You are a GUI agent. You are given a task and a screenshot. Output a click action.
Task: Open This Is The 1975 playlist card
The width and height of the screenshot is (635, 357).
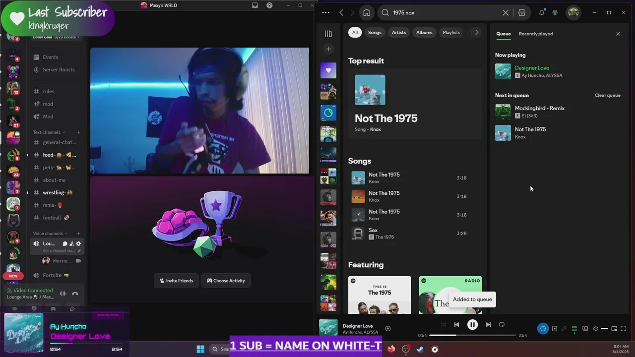click(x=380, y=295)
